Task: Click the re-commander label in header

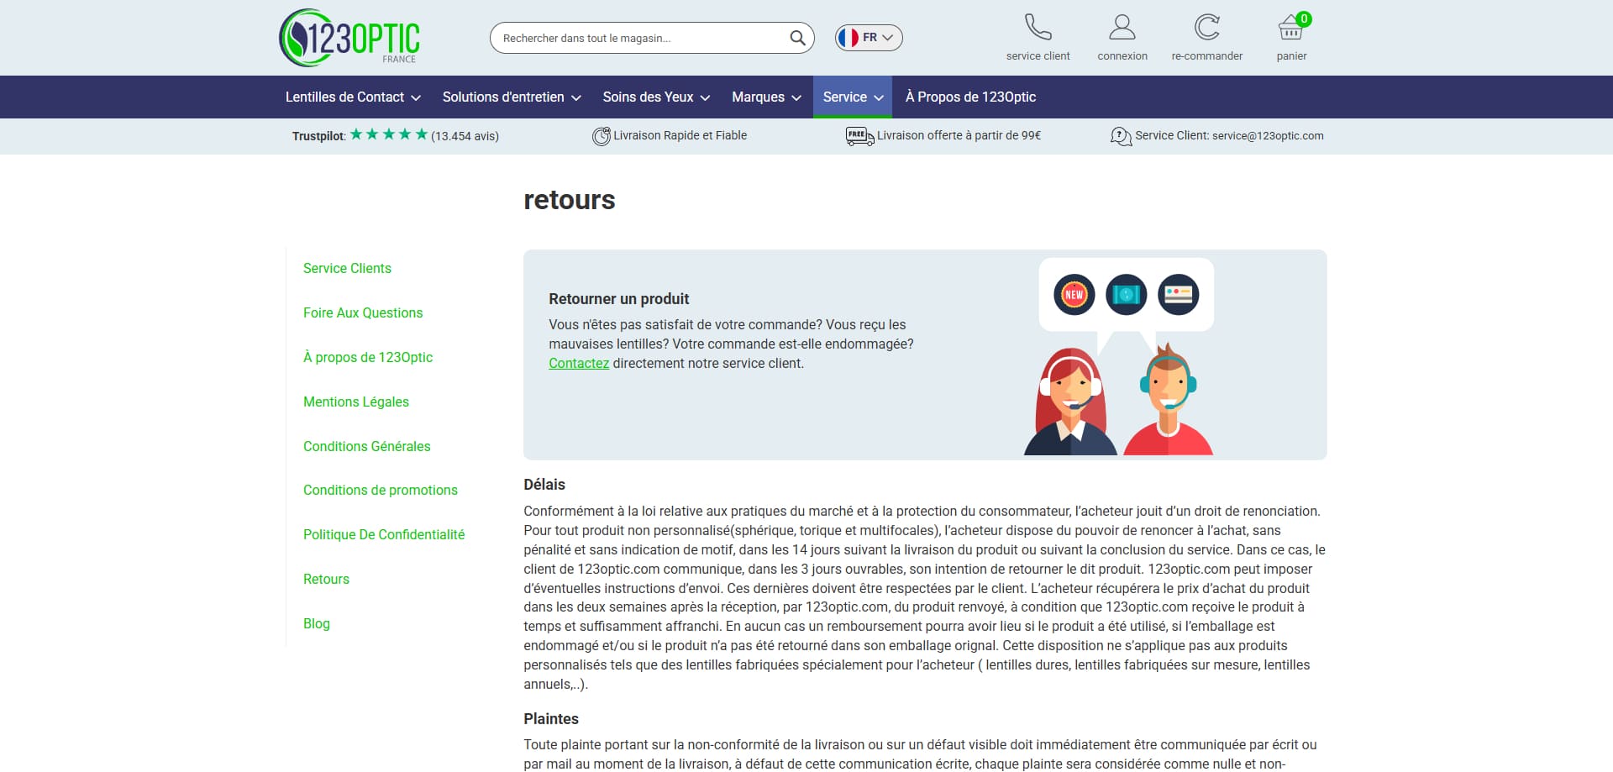Action: (x=1207, y=56)
